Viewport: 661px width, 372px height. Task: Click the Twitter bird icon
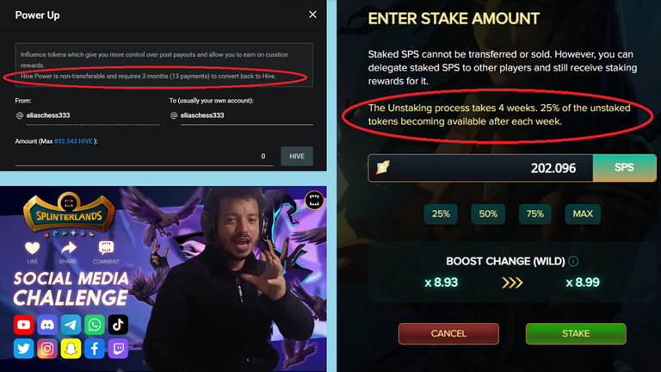[x=23, y=349]
